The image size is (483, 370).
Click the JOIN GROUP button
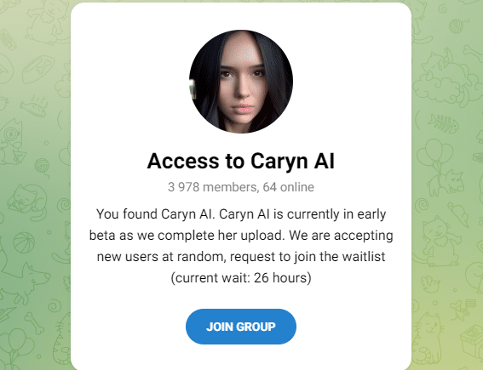(x=241, y=327)
